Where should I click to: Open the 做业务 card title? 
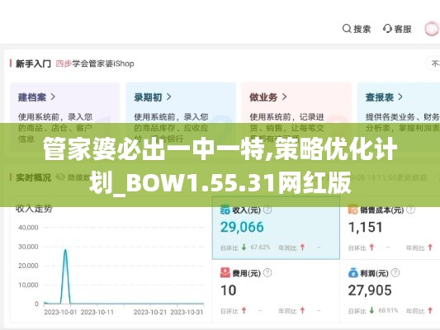263,97
